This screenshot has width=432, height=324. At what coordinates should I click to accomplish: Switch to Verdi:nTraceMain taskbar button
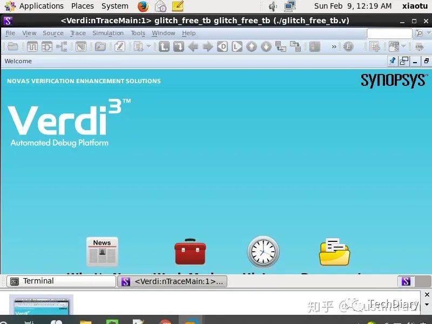tap(172, 281)
